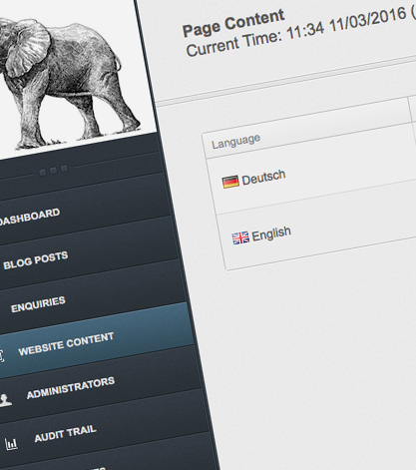The height and width of the screenshot is (470, 416).
Task: Click the Website Content sidebar icon
Action: (2, 356)
